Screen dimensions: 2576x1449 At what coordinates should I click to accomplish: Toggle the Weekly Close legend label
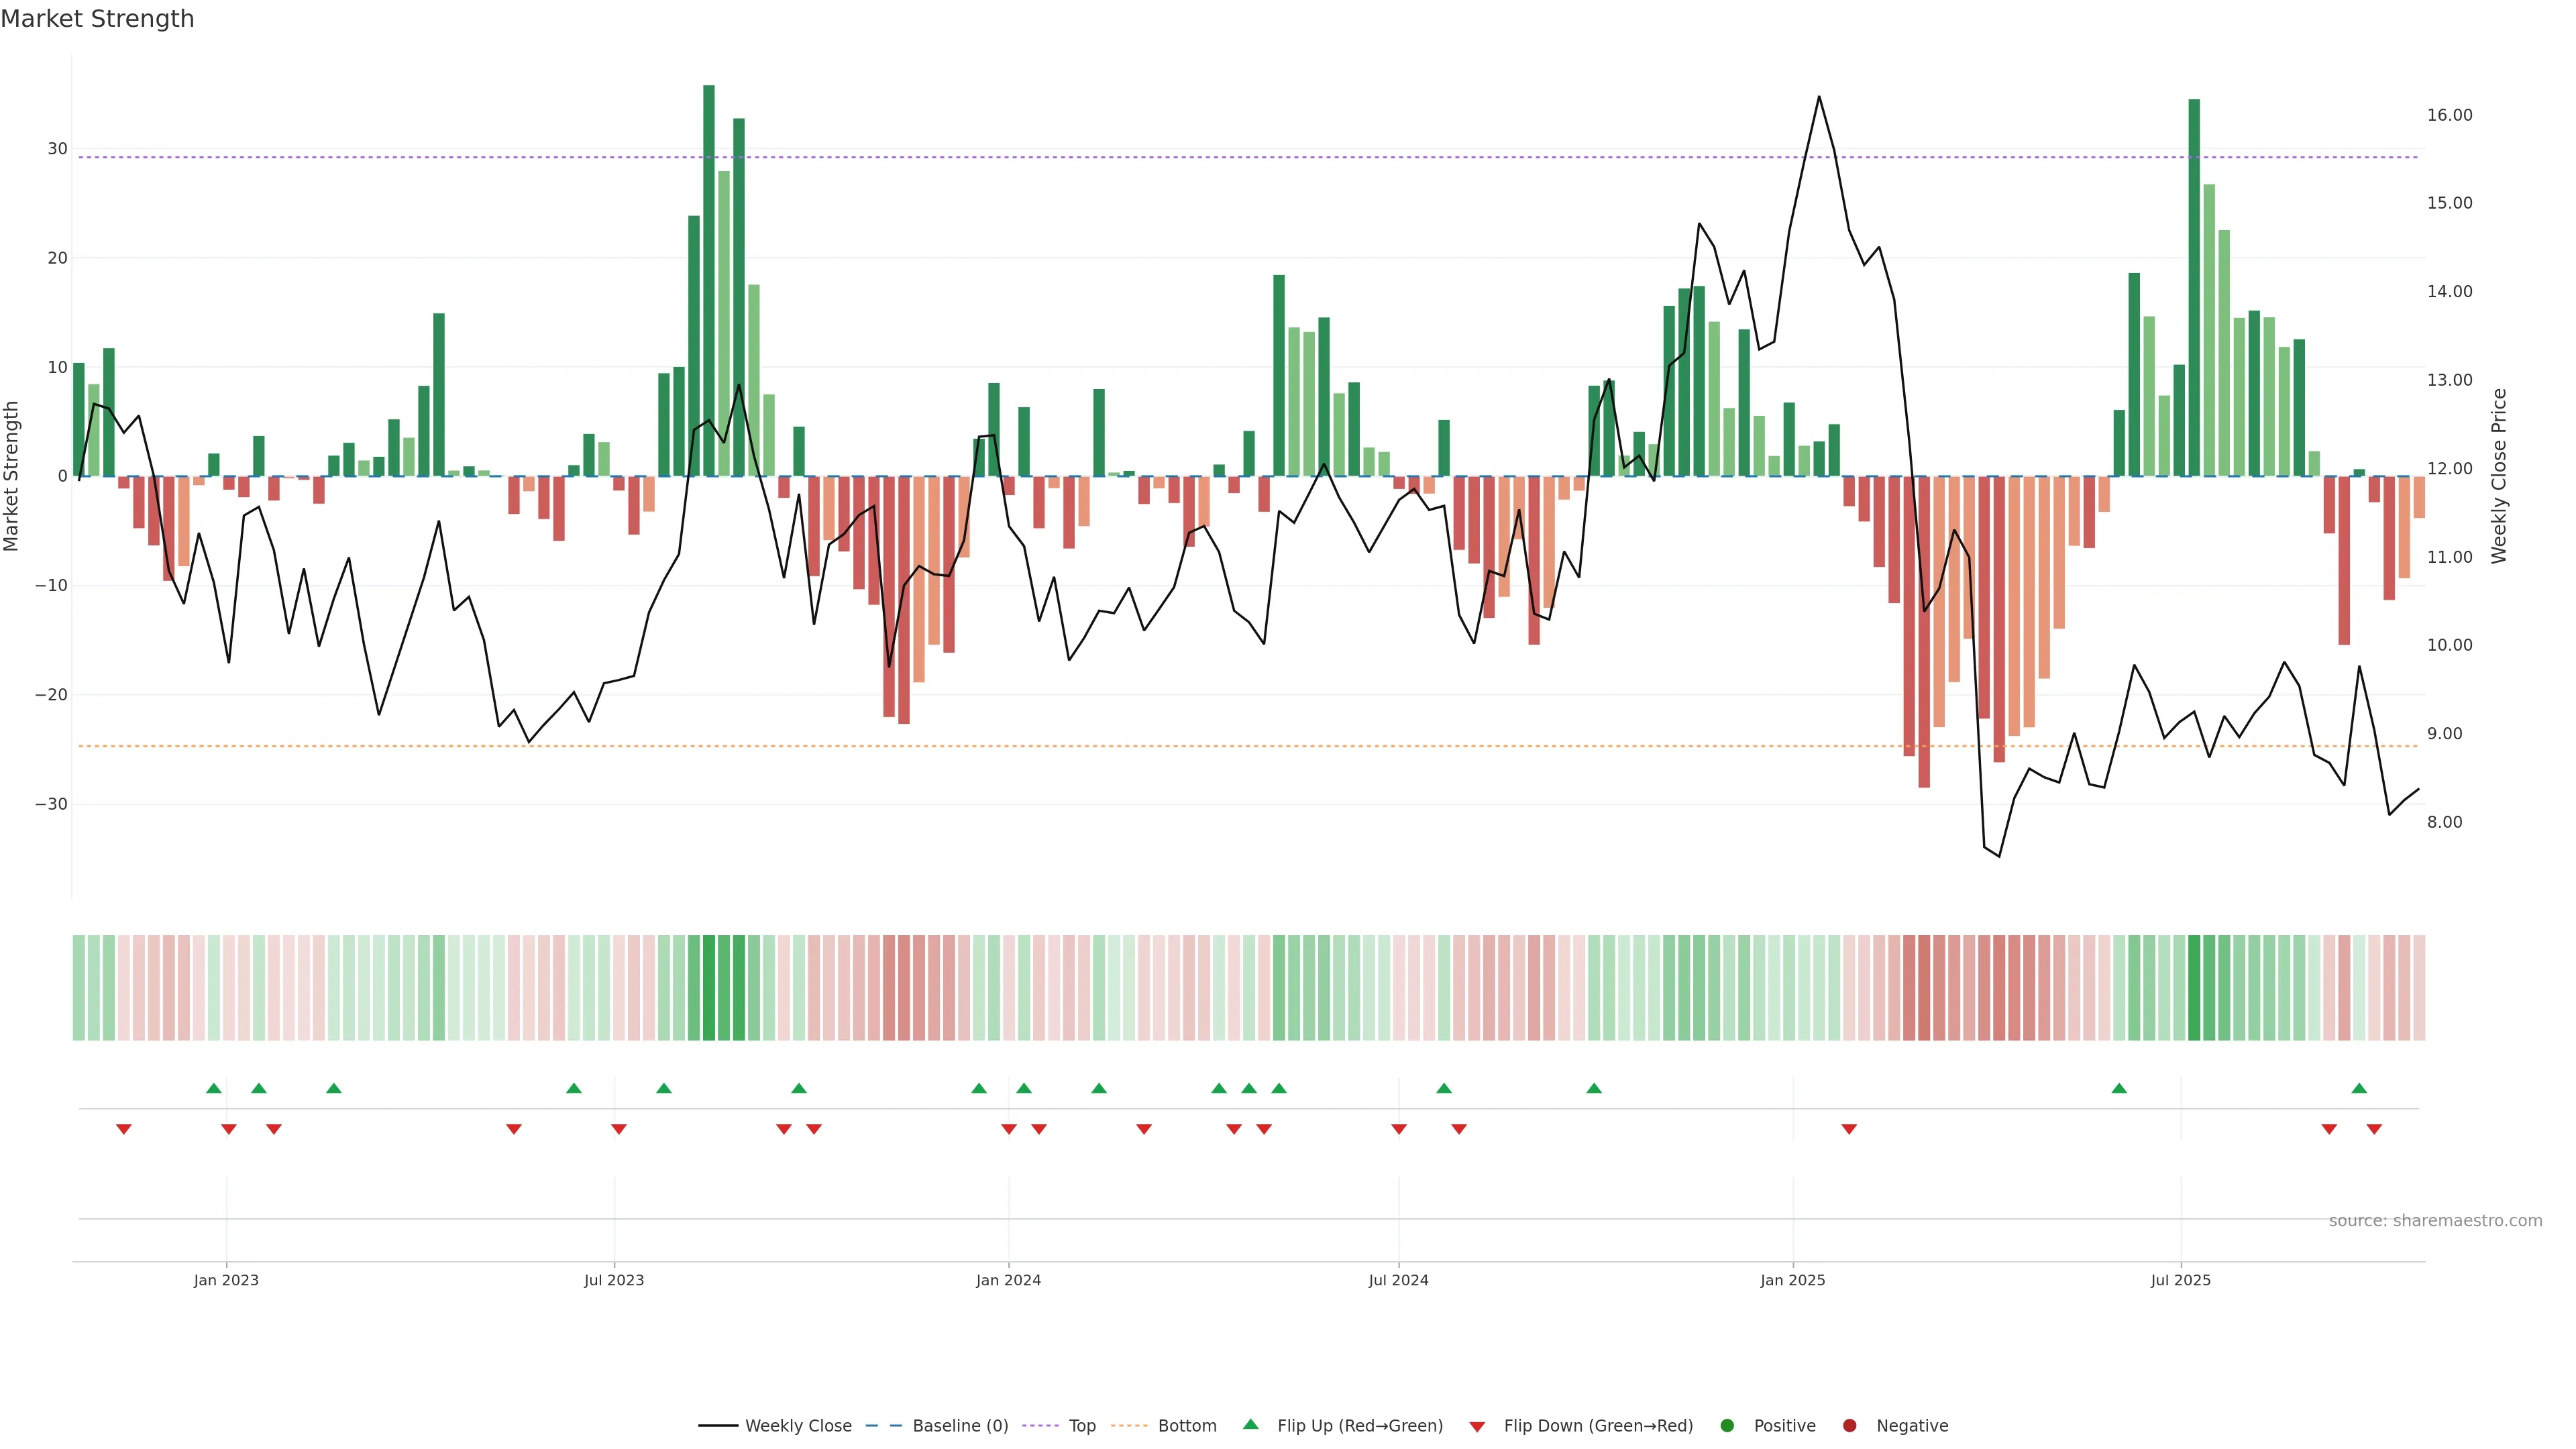coord(798,1426)
